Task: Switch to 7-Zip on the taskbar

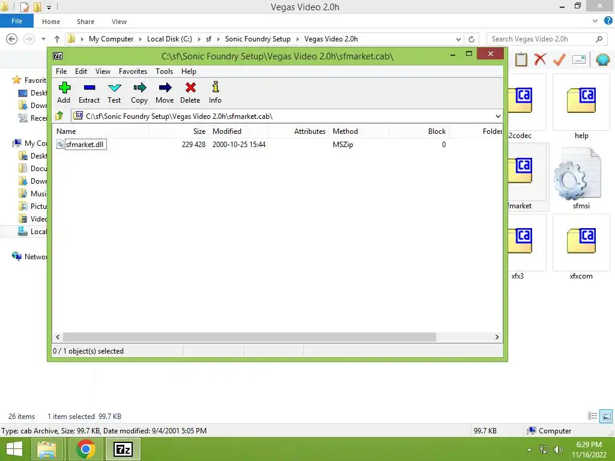Action: [x=123, y=449]
